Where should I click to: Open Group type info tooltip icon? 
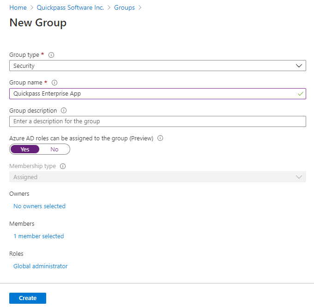51,55
